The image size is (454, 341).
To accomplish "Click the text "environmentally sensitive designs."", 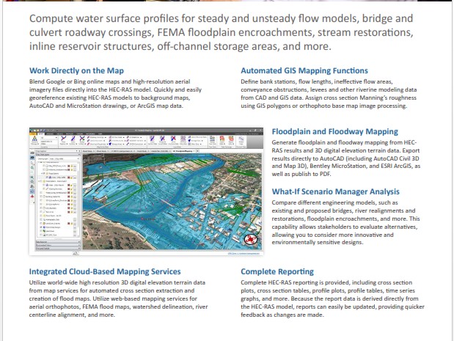I will tap(318, 242).
